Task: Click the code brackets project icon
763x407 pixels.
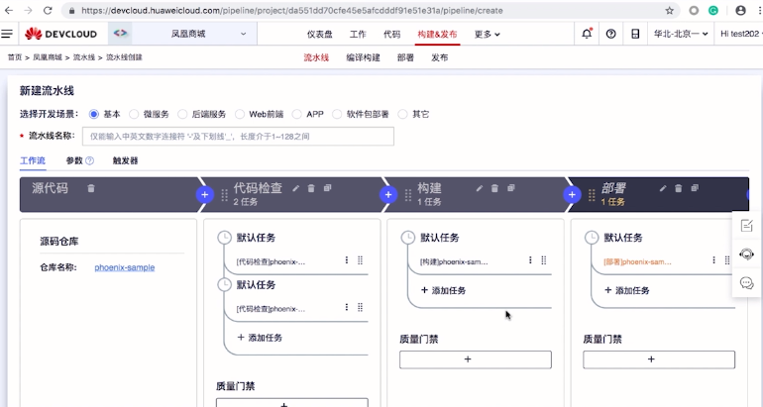Action: click(120, 33)
